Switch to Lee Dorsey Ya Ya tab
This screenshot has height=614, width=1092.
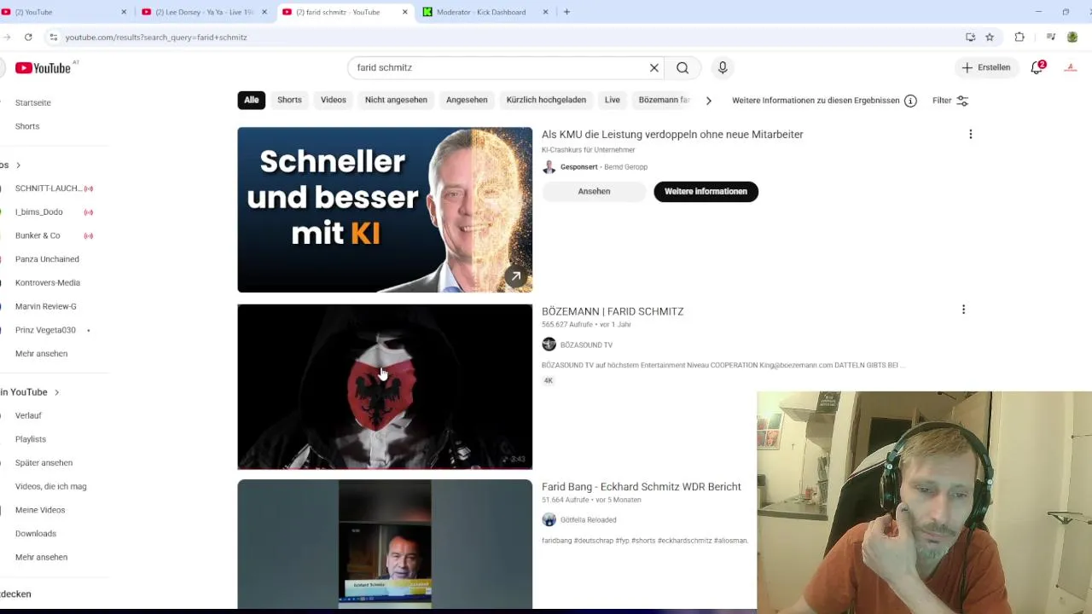point(204,12)
